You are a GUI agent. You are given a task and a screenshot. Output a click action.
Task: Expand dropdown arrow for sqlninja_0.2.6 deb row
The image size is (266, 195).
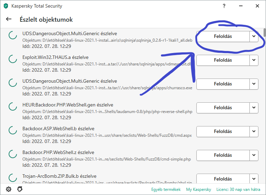[x=254, y=36]
